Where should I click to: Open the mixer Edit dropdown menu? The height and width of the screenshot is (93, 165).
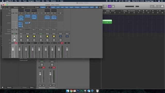tap(10, 7)
